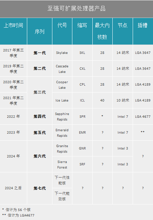Click the CXL abbreviation cell

click(82, 69)
